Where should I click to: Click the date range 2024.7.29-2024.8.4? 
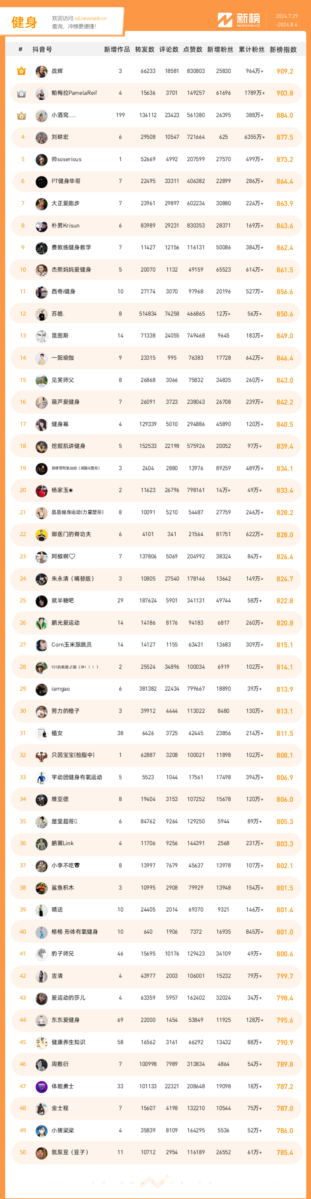pos(286,20)
